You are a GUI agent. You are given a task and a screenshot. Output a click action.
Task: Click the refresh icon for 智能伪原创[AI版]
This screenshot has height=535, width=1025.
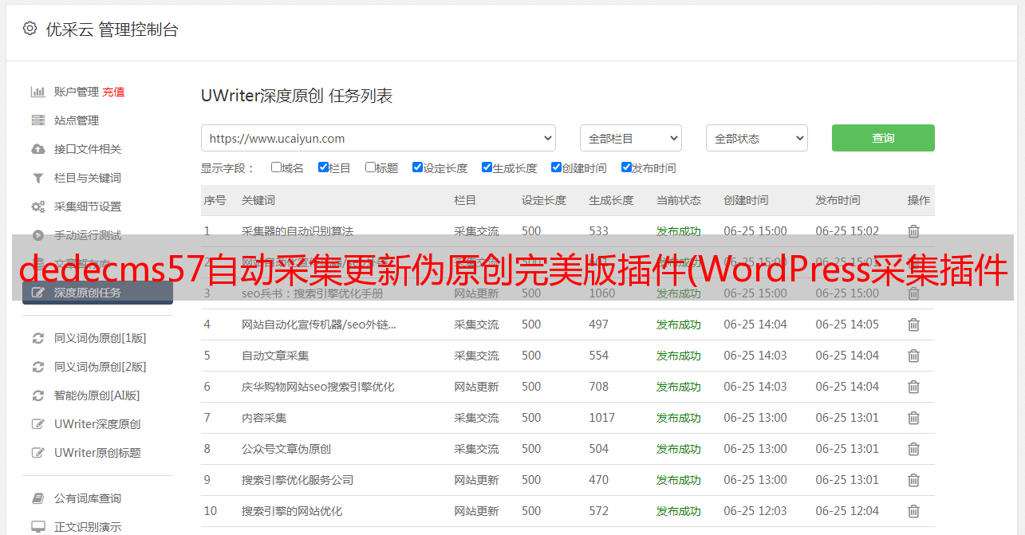pyautogui.click(x=37, y=395)
